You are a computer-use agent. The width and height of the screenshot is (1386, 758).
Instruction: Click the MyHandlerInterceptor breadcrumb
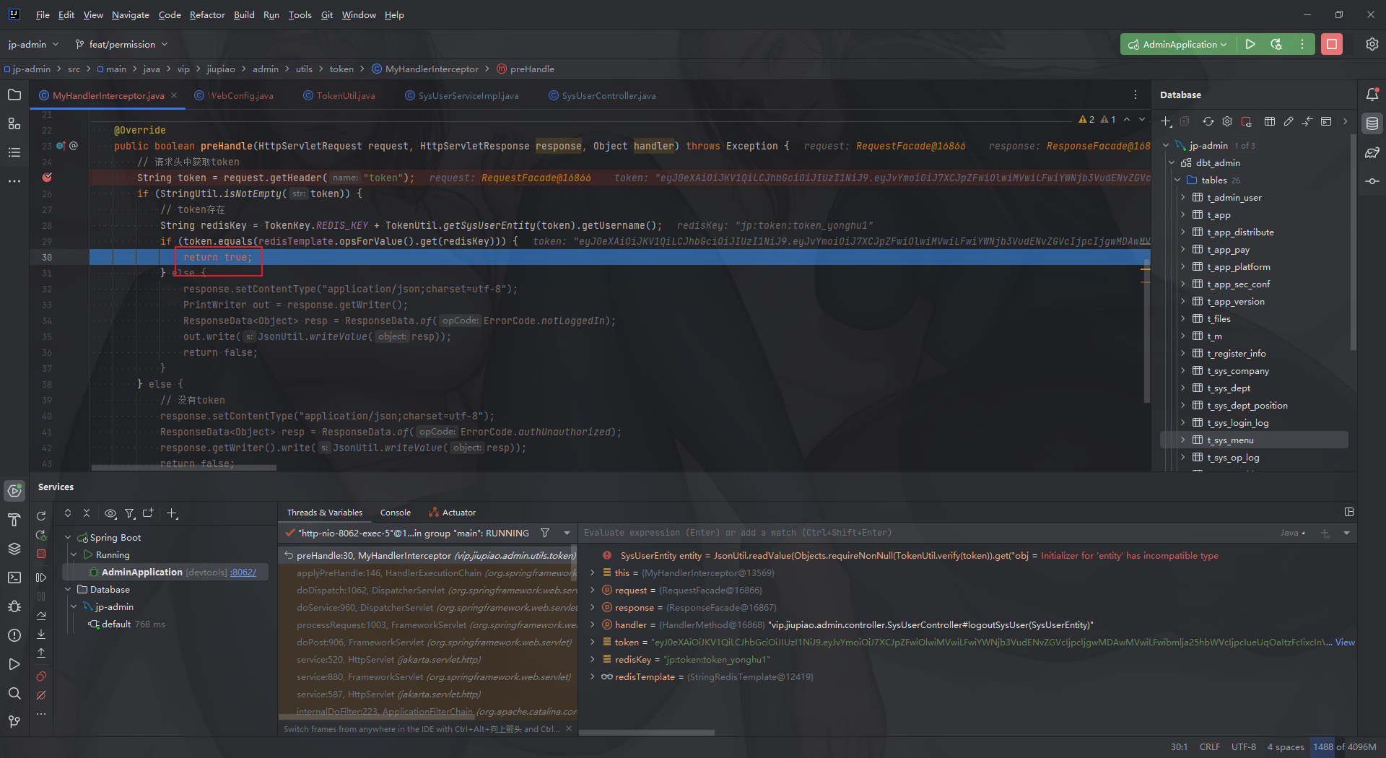click(424, 69)
